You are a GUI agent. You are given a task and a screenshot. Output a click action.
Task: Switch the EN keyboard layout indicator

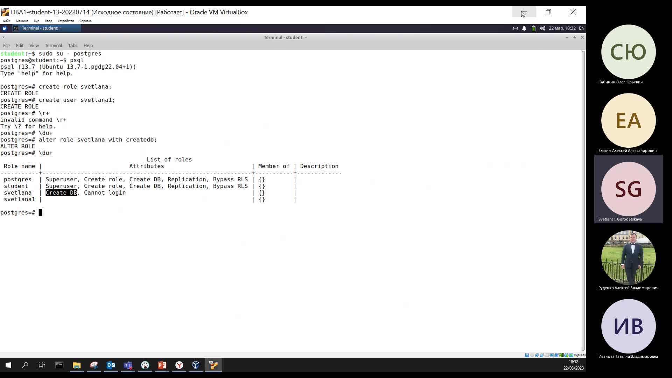(582, 28)
